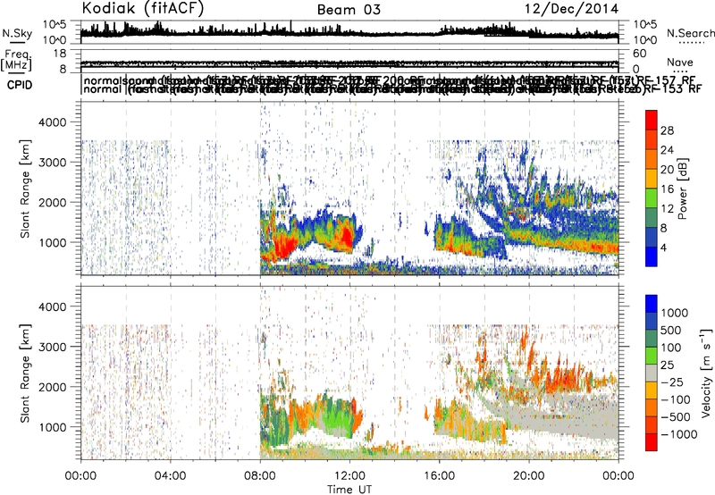The width and height of the screenshot is (715, 495).
Task: Click the '4000' tick of the power panel
Action: (52, 122)
